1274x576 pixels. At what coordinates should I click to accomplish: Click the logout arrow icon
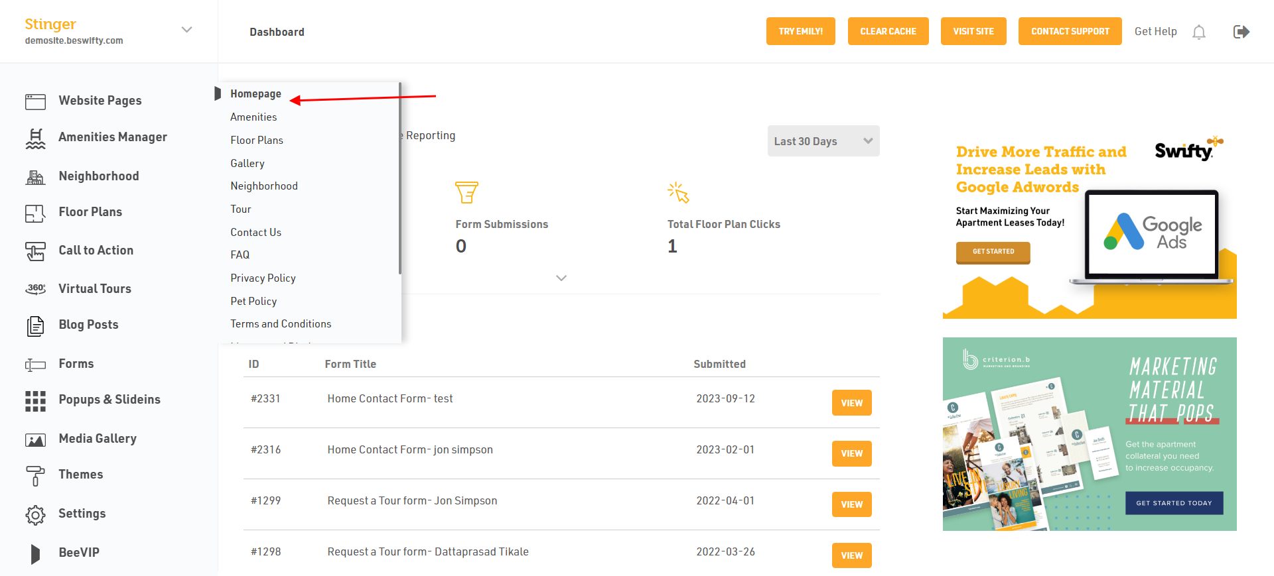[1241, 32]
